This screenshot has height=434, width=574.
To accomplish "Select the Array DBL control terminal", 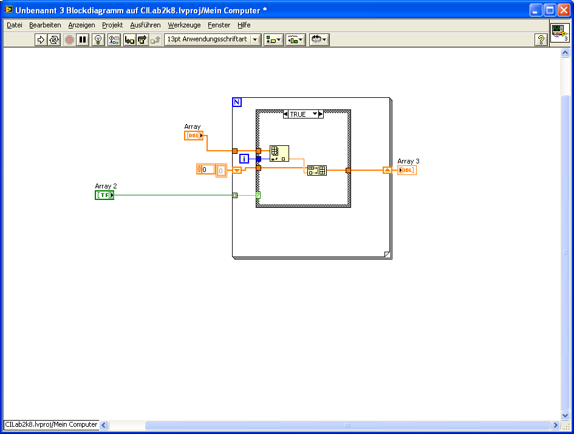I will (x=194, y=136).
